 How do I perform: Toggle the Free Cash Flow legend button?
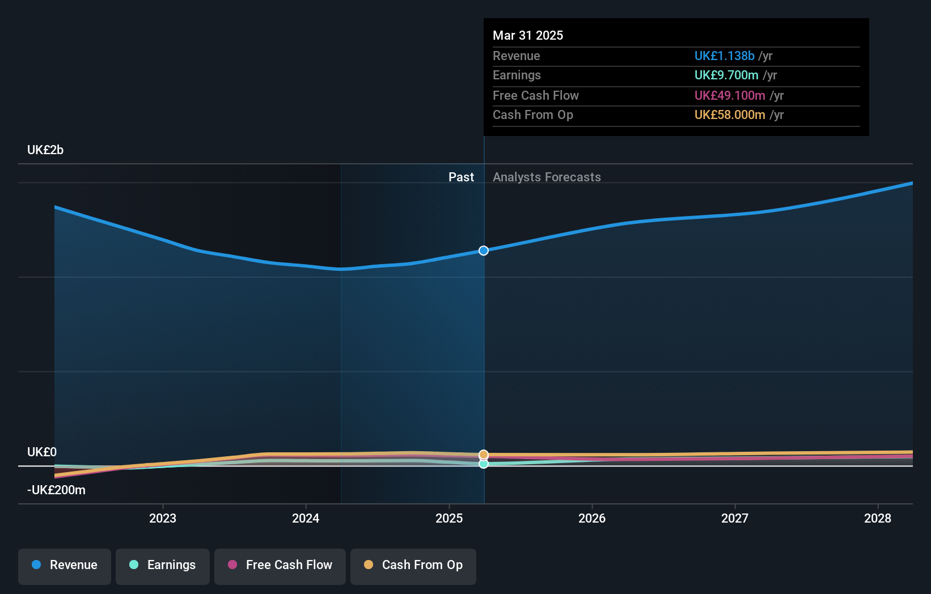coord(280,566)
